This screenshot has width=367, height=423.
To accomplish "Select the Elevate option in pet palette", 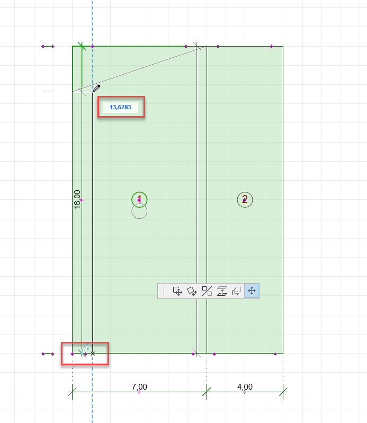I will (x=222, y=291).
